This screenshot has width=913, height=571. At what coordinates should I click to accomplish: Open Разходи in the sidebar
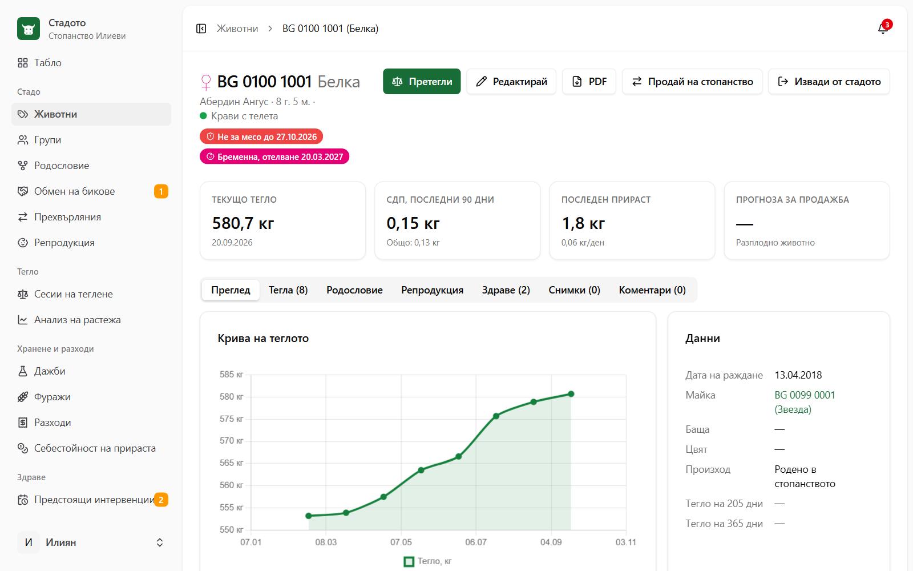91,423
